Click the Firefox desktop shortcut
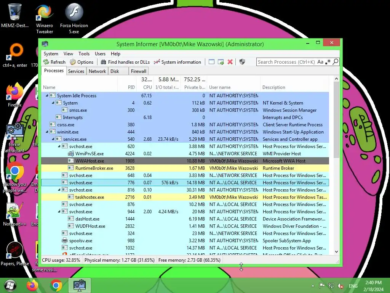The image size is (390, 293). [x=14, y=95]
